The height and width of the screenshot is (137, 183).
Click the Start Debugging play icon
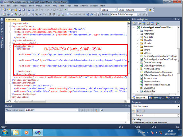pos(66,10)
